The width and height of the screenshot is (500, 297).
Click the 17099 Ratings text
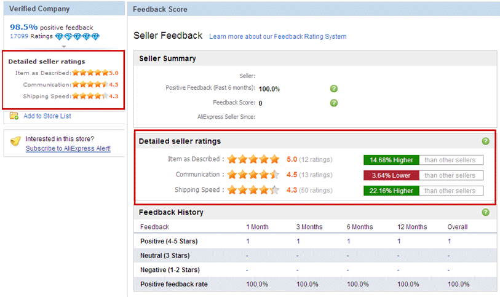tap(31, 36)
